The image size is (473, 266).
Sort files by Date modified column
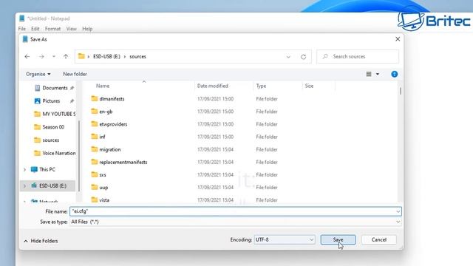pyautogui.click(x=213, y=86)
